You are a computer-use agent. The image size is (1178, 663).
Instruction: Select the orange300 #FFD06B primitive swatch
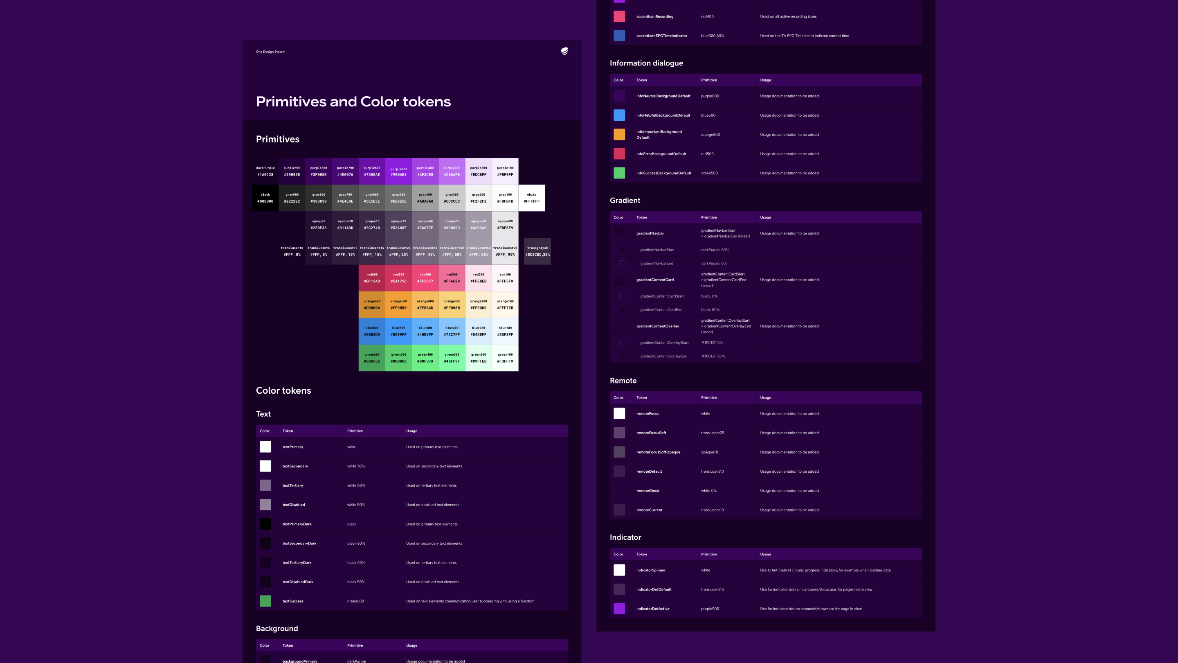[x=452, y=305]
